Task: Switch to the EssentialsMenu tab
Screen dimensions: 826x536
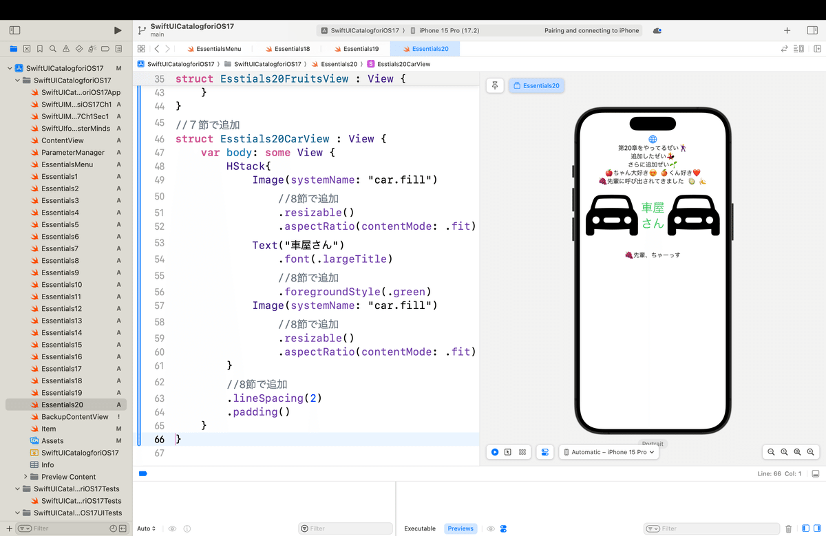Action: (213, 49)
